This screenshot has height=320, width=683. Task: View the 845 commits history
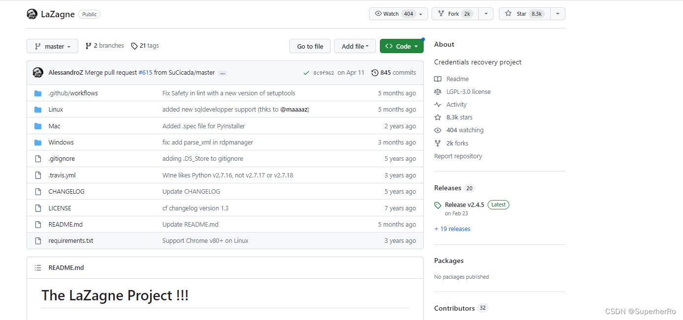coord(394,73)
